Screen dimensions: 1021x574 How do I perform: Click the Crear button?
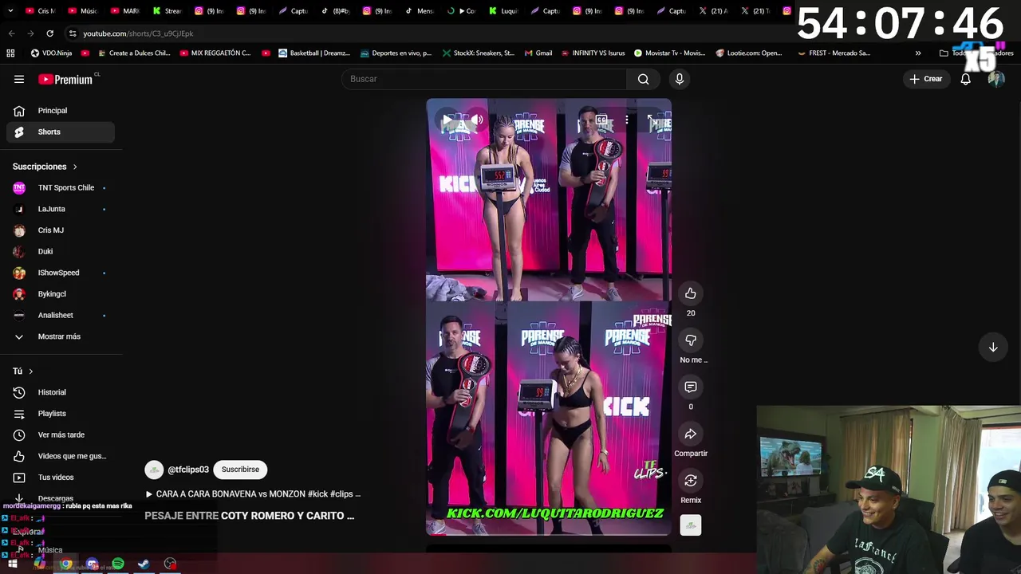[x=925, y=79]
